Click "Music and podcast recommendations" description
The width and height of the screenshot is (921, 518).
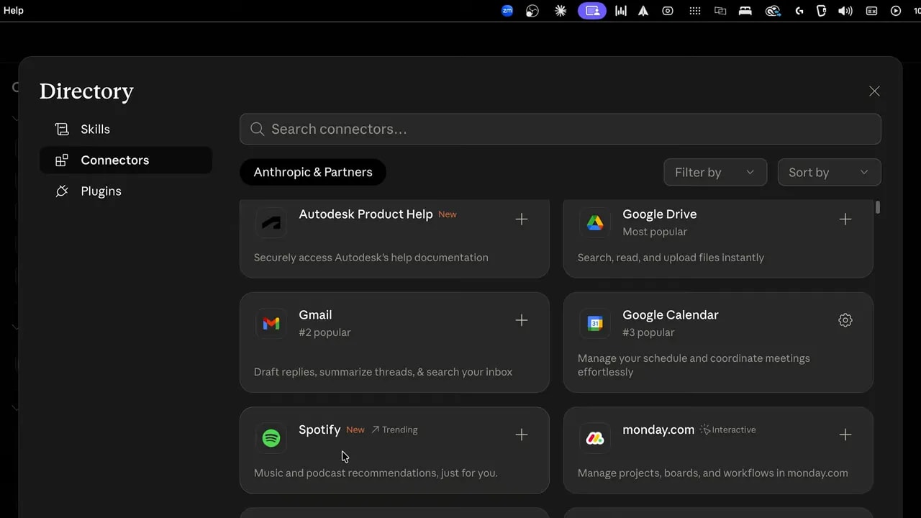(376, 473)
